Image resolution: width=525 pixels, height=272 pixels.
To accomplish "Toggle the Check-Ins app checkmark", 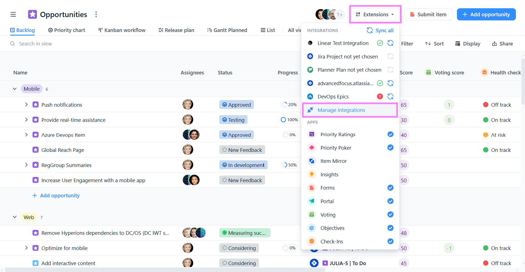I will tap(391, 241).
